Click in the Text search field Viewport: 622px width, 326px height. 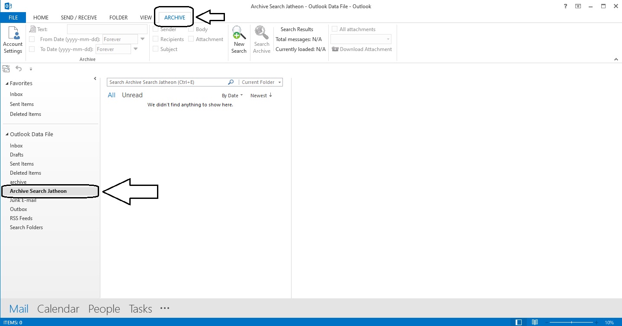[x=107, y=29]
